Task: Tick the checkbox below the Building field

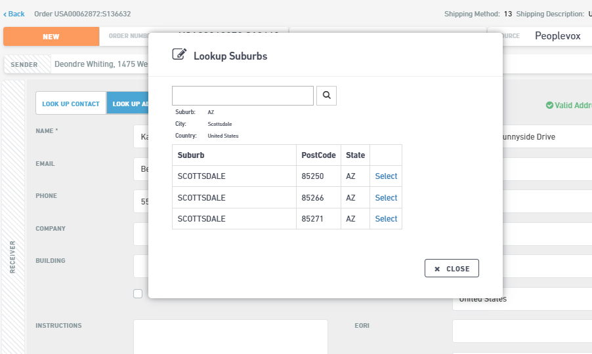Action: (x=138, y=294)
